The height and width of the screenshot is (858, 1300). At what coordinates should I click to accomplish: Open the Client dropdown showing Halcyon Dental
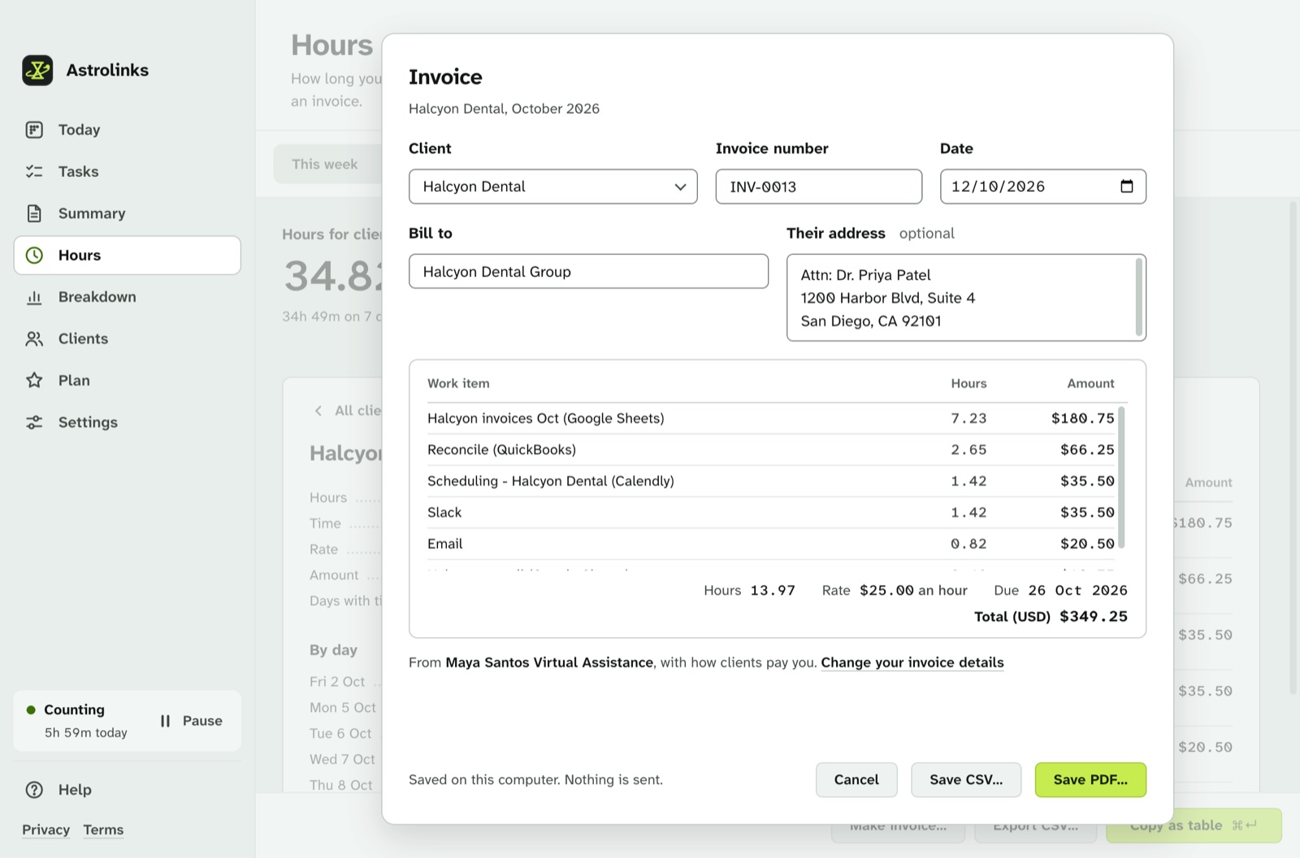553,187
